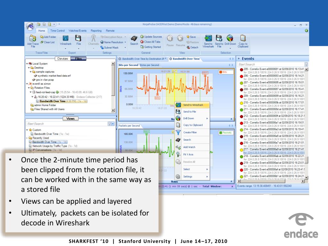Collapse the Events panel chevron
Viewport: 328px width, 246px height.
pos(239,59)
